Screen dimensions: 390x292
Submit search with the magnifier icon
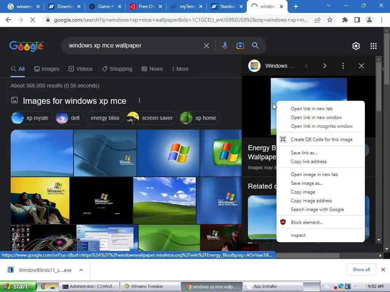255,46
